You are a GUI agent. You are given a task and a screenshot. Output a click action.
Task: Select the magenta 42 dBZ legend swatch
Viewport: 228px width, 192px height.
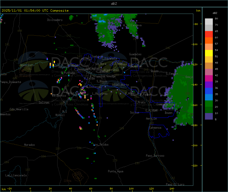coord(209,78)
